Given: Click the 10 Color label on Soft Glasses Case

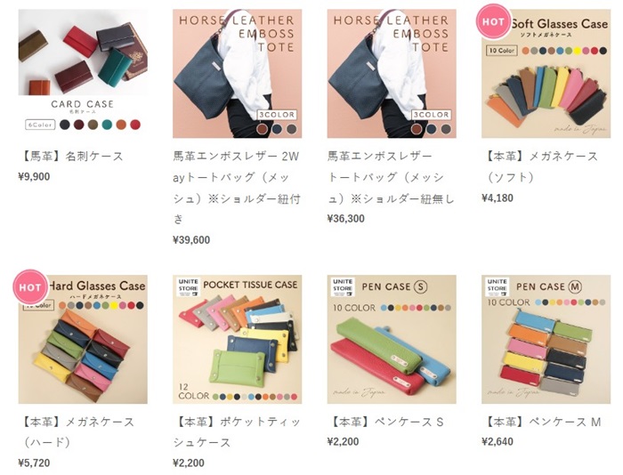Looking at the screenshot, I should [501, 51].
